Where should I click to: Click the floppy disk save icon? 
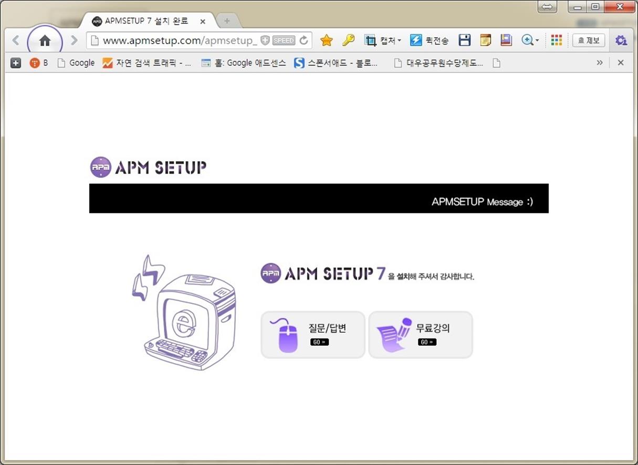464,40
